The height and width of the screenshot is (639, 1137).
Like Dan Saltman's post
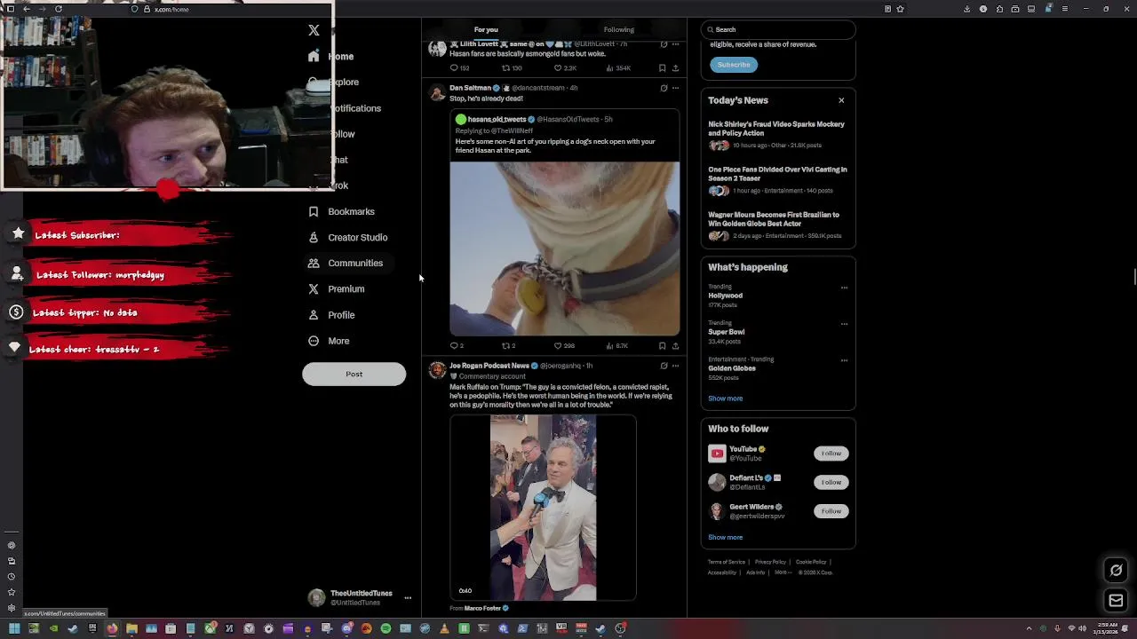click(564, 345)
